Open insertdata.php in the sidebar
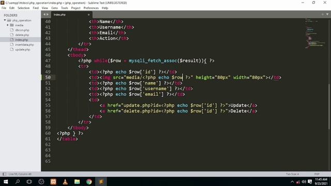The height and width of the screenshot is (186, 331). tap(24, 45)
